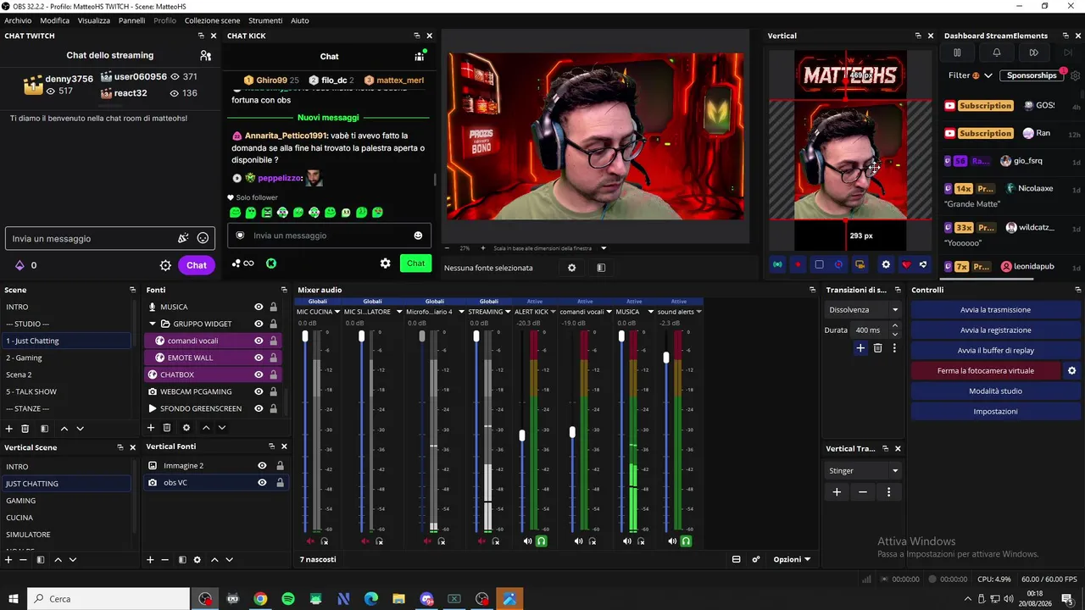Mute the MUSICA speaker in mixer
Image resolution: width=1085 pixels, height=610 pixels.
pyautogui.click(x=627, y=541)
